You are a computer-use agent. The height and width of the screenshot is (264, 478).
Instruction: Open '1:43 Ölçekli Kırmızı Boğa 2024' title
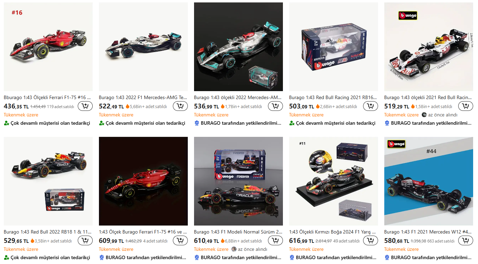333,232
